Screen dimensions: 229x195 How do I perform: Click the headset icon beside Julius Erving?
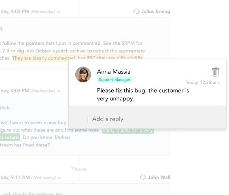pos(136,11)
